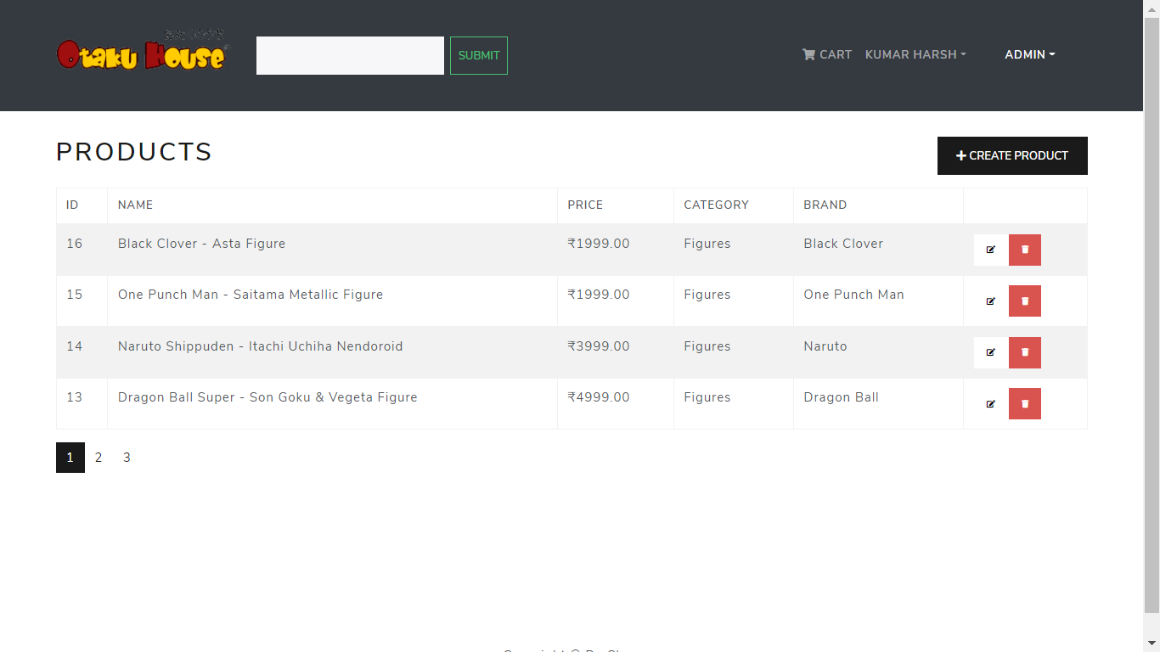
Task: Click the scrollbar up arrow
Action: (1152, 8)
